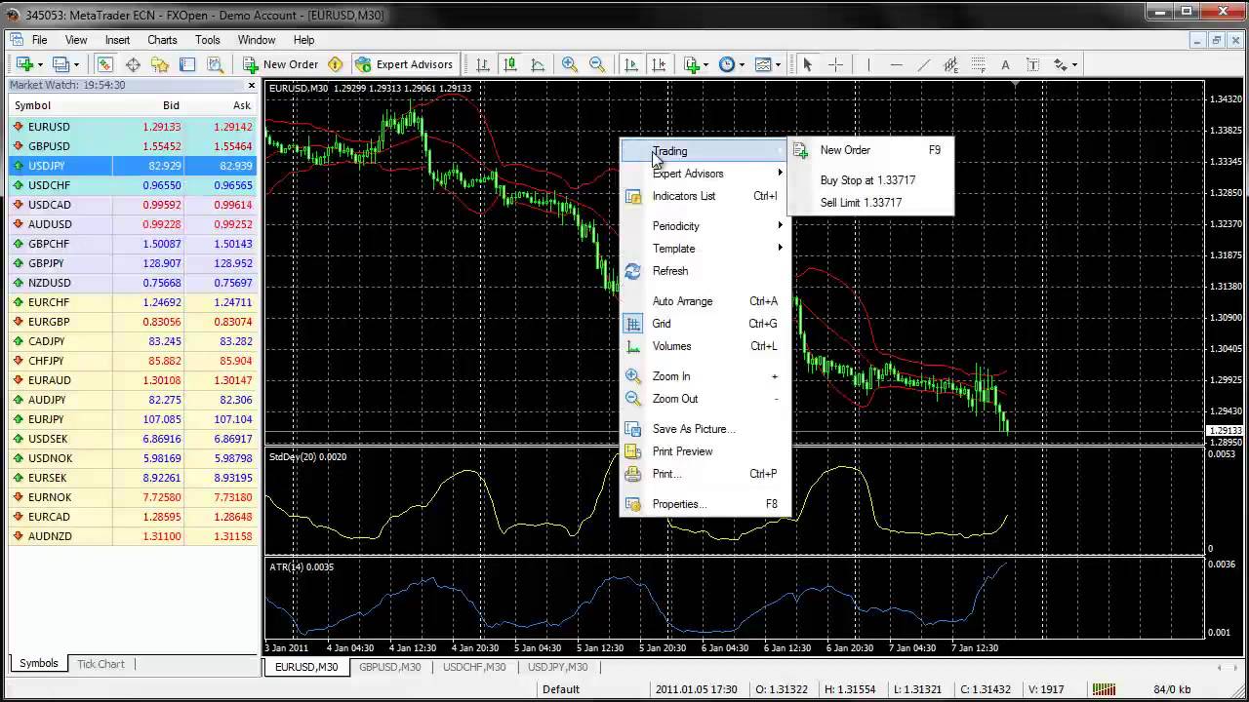Viewport: 1249px width, 702px height.
Task: Toggle the Chart Shift button
Action: [659, 64]
